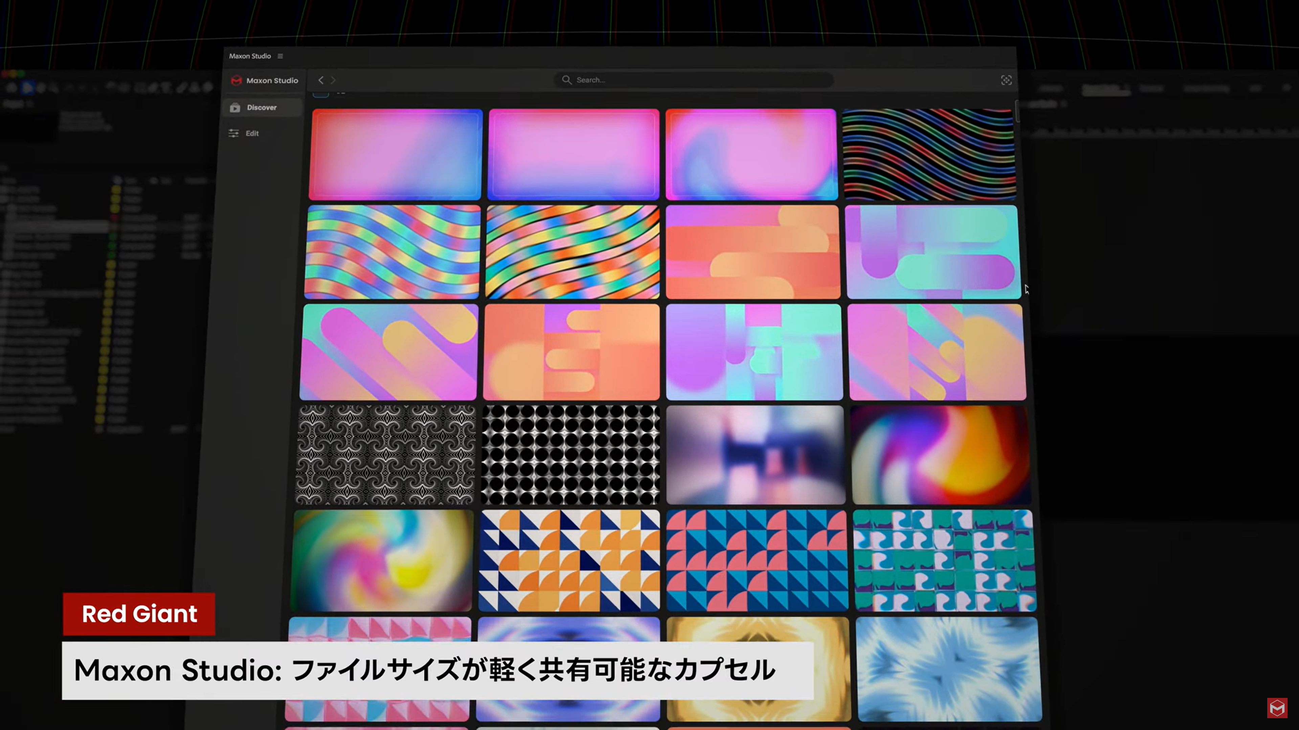Open the Discover section
This screenshot has height=730, width=1299.
(x=262, y=107)
